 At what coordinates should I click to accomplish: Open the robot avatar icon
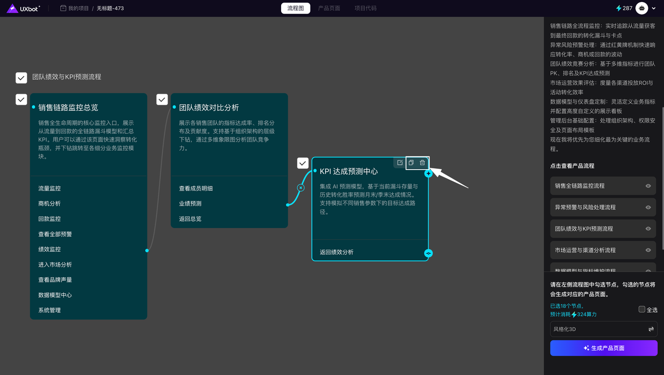click(x=643, y=8)
